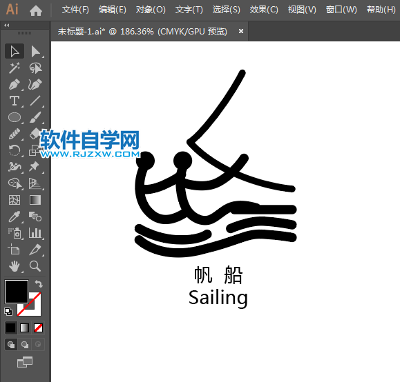Select the Eyedropper tool
The height and width of the screenshot is (382, 400).
(15, 217)
